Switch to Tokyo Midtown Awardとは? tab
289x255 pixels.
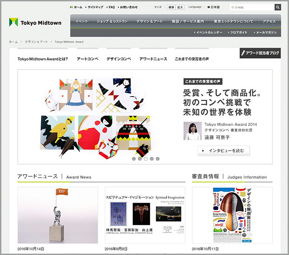pos(42,59)
